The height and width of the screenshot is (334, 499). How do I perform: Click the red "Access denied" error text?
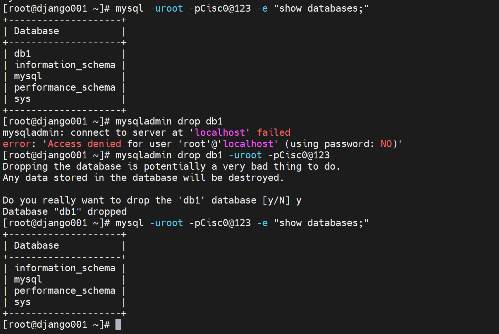tap(84, 144)
